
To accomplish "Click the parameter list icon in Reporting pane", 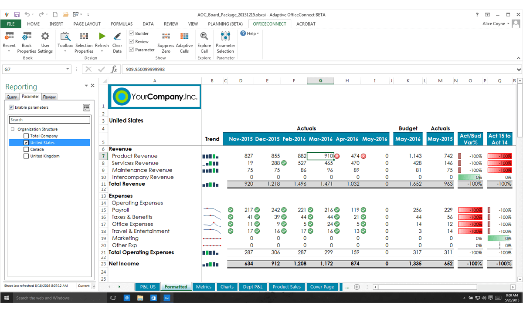I will click(86, 107).
